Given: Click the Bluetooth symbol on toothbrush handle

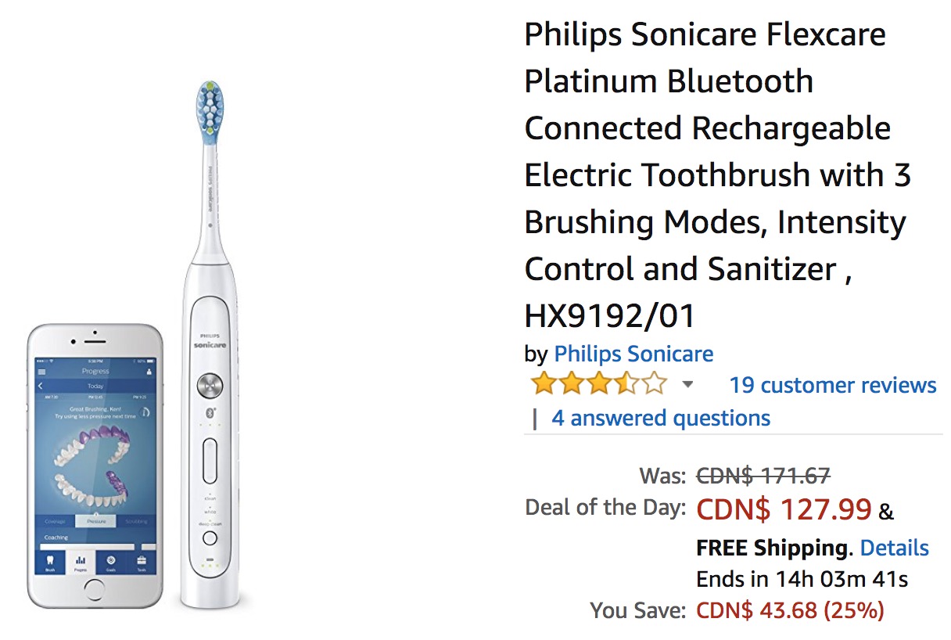Looking at the screenshot, I should point(209,412).
